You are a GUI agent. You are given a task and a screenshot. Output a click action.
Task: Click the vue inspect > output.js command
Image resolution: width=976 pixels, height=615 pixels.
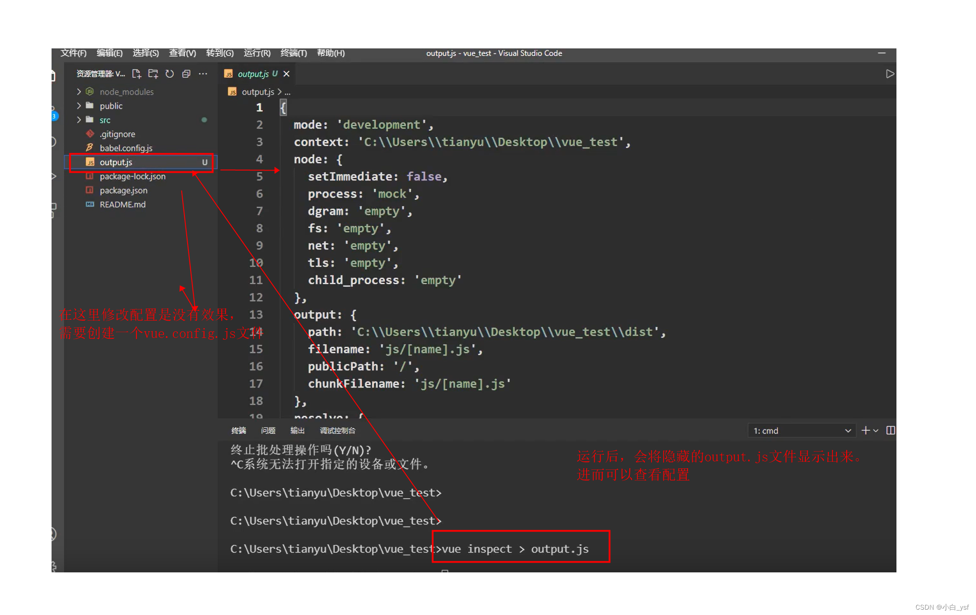[x=515, y=549]
